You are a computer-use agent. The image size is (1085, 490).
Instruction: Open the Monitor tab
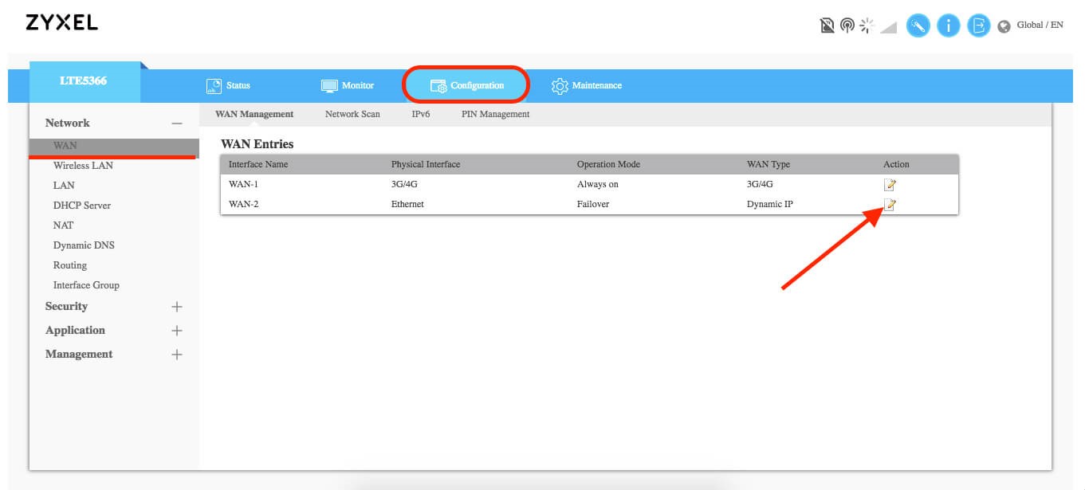click(347, 85)
